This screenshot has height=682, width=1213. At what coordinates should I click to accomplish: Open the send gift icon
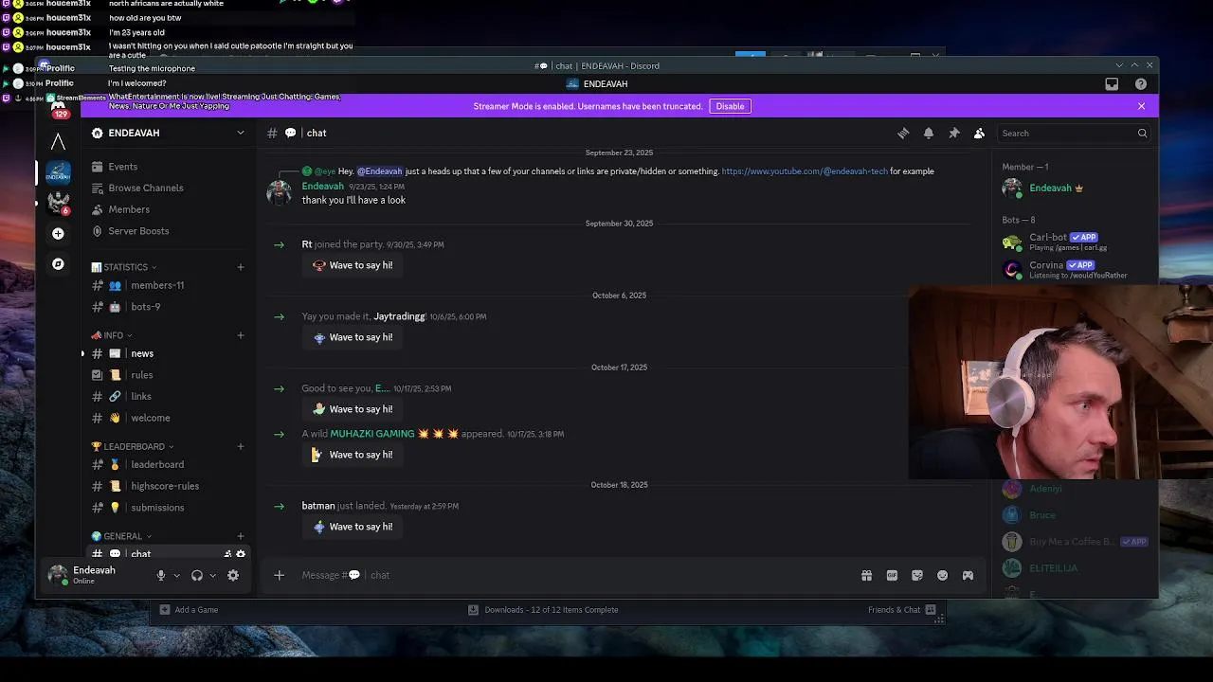[866, 575]
